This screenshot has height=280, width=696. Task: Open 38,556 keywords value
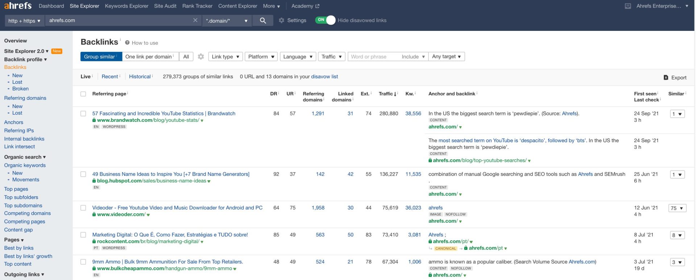point(413,114)
